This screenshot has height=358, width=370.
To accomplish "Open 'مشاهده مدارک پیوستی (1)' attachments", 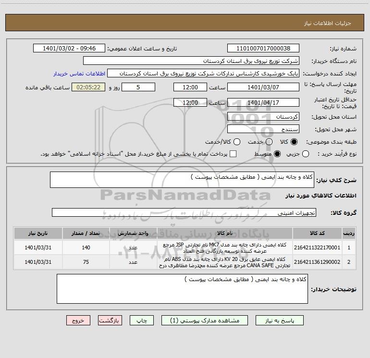I will [205, 321].
